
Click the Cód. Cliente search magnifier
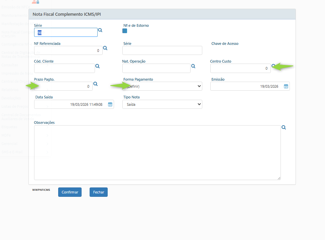tap(97, 66)
